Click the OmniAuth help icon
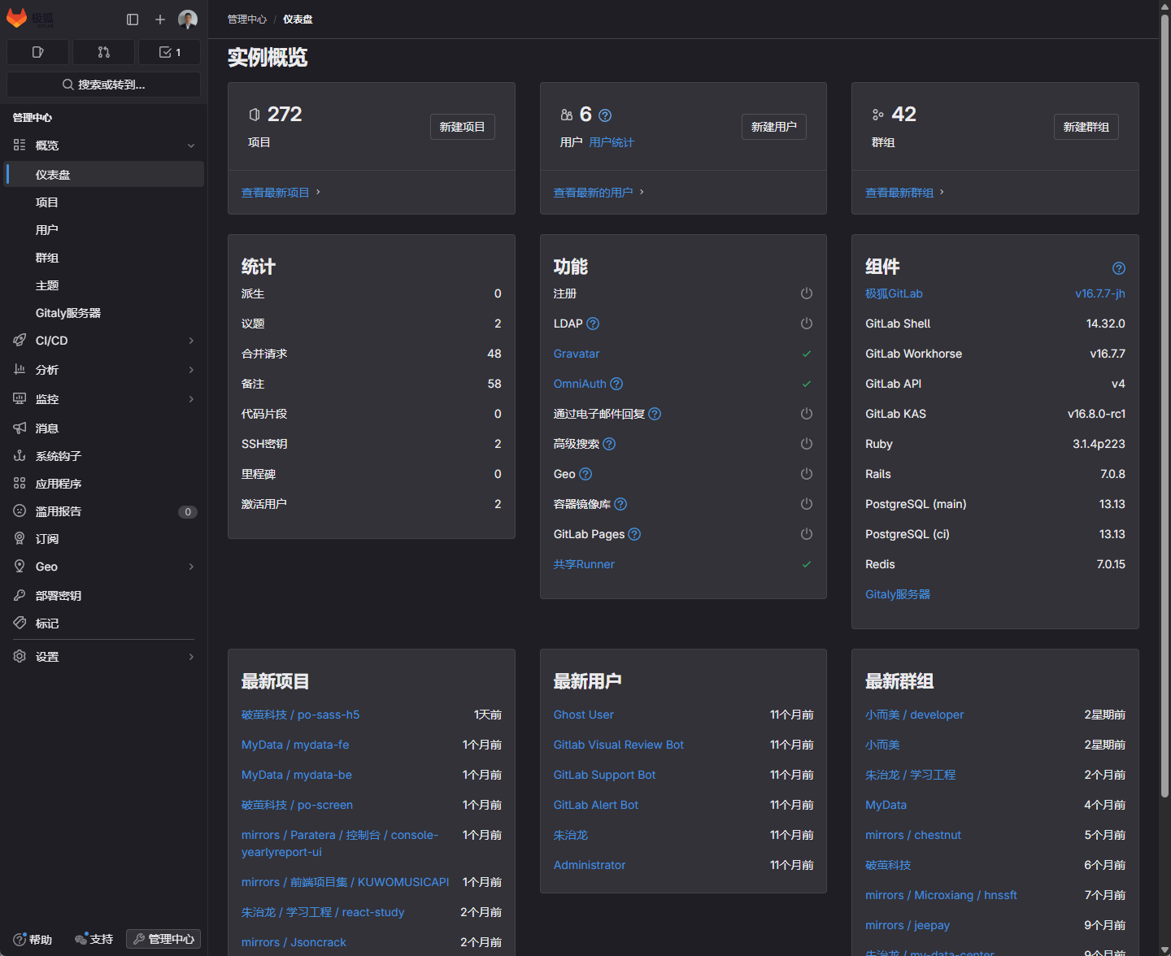 point(616,384)
